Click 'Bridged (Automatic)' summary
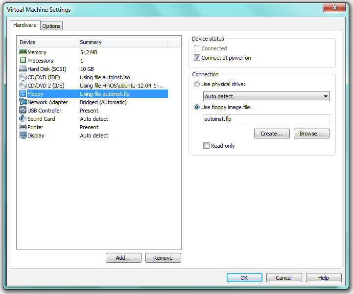The height and width of the screenshot is (294, 353). point(103,102)
